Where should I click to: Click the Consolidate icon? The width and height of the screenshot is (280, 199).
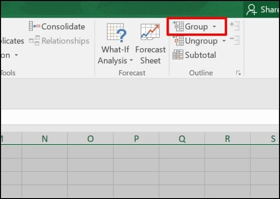(35, 26)
